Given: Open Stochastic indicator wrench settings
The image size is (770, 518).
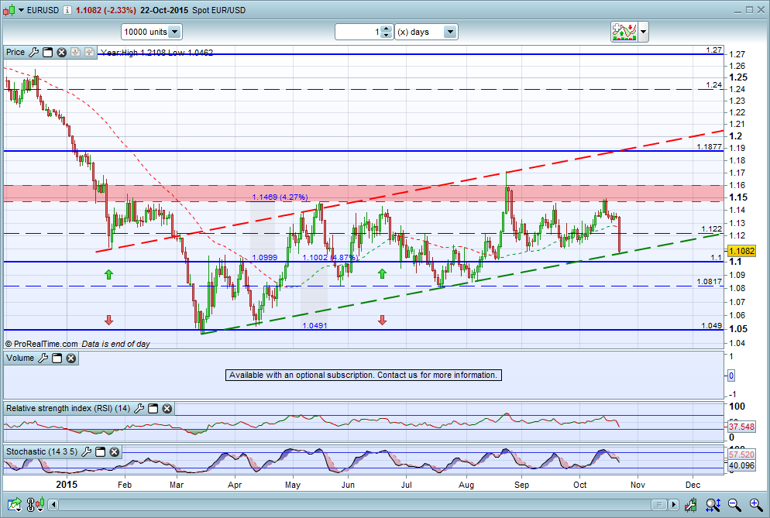Looking at the screenshot, I should click(x=88, y=451).
